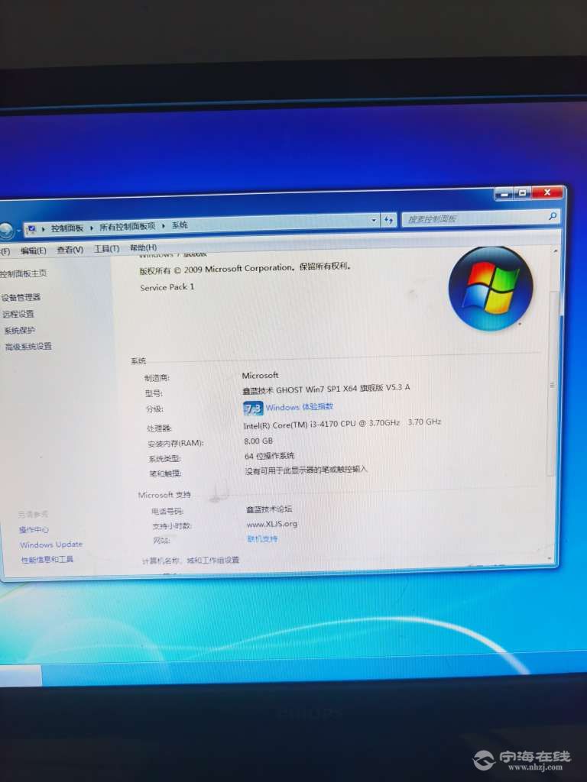Click the www.XLJS.org text
The width and height of the screenshot is (587, 782).
click(272, 524)
